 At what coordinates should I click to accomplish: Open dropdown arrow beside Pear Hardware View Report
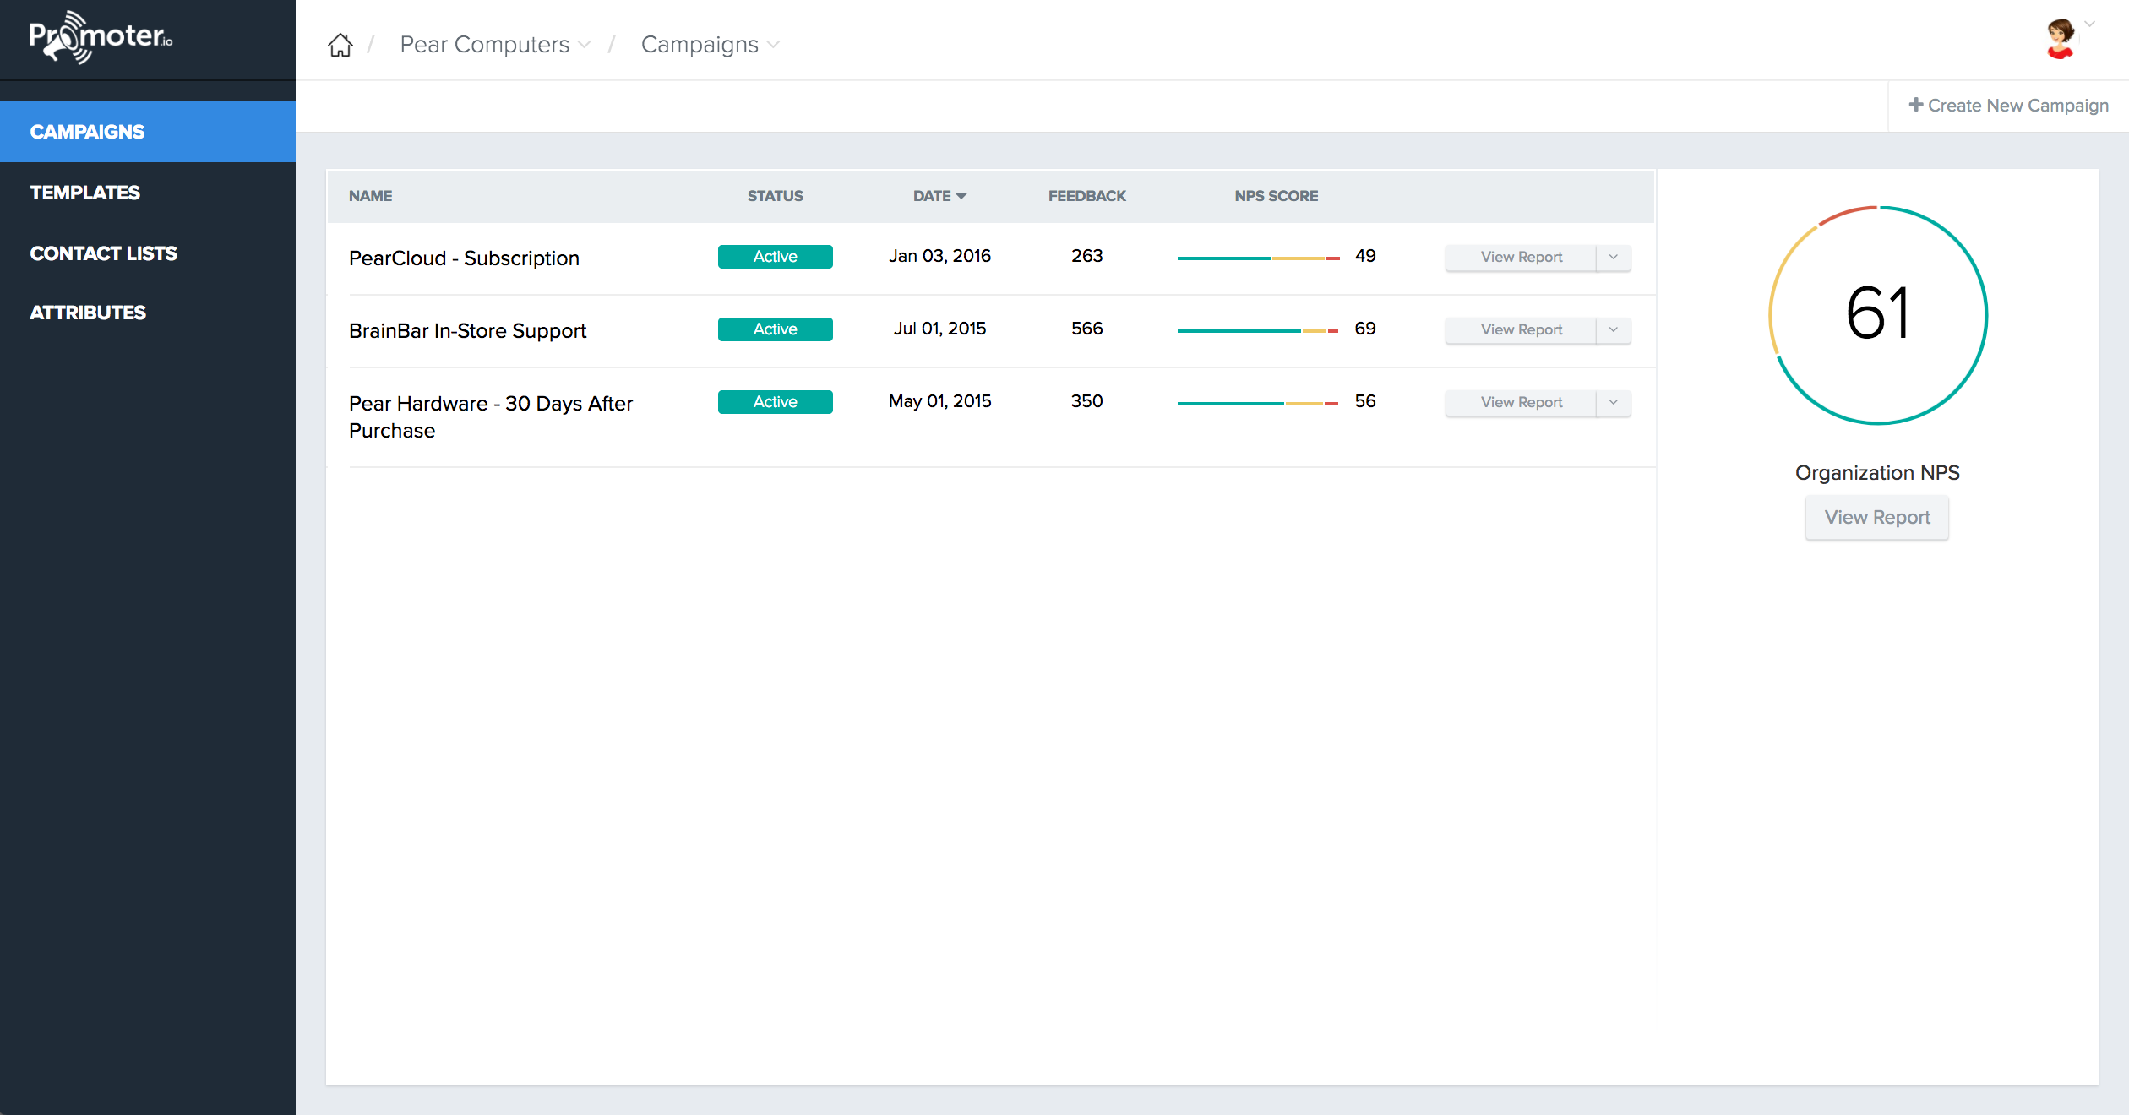[1614, 402]
